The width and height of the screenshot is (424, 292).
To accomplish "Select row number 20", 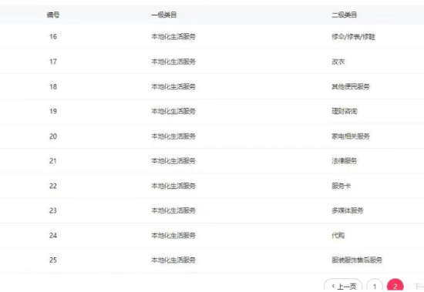I will (x=53, y=136).
